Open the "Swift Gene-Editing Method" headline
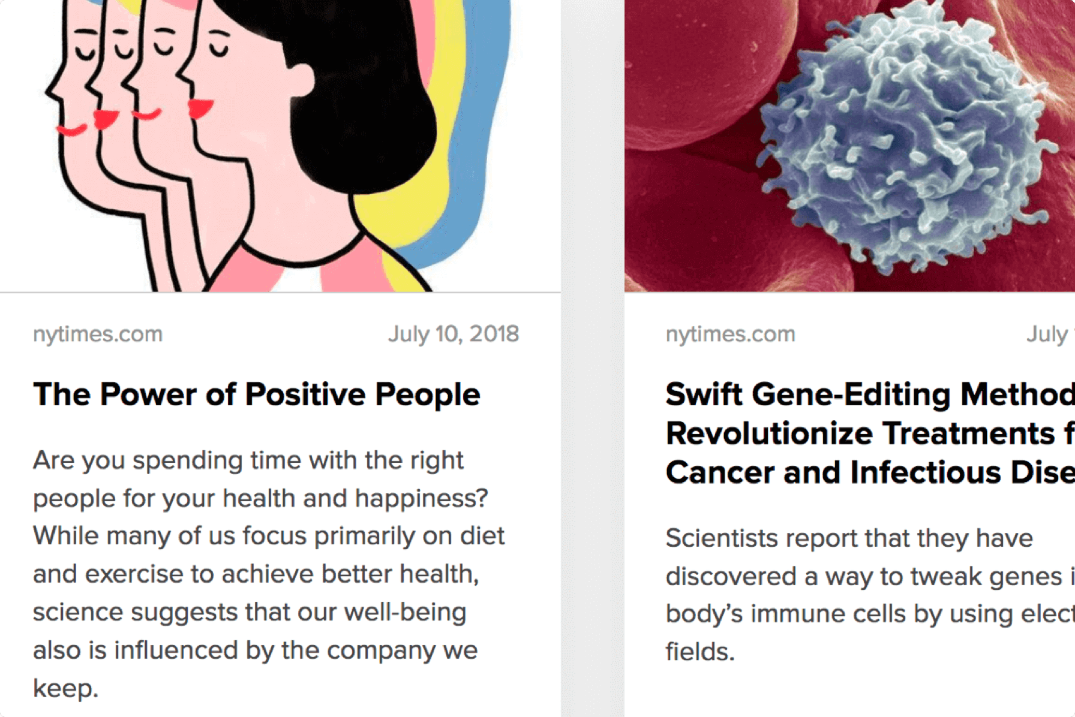The image size is (1075, 717). 870,394
